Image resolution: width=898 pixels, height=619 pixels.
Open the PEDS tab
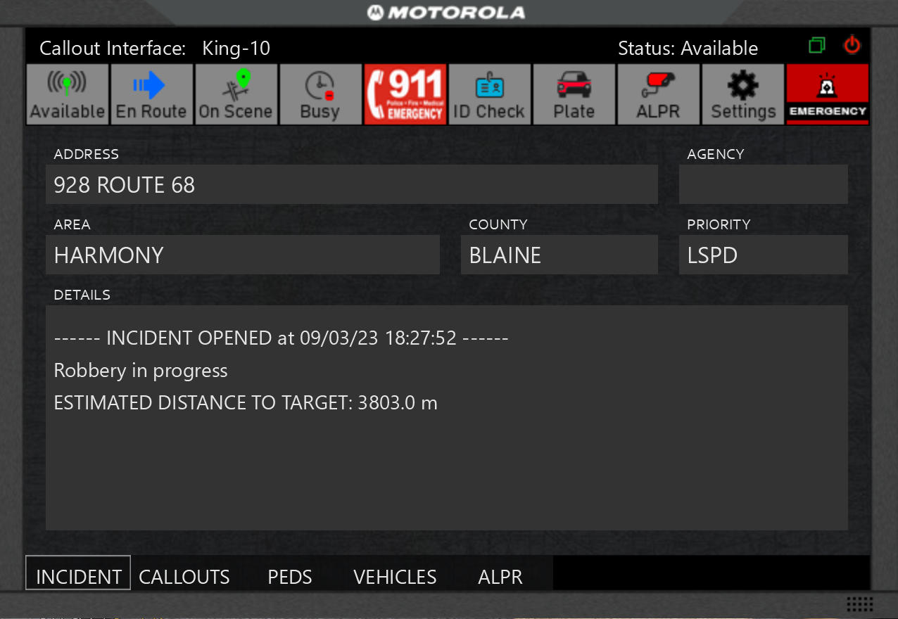(x=290, y=577)
